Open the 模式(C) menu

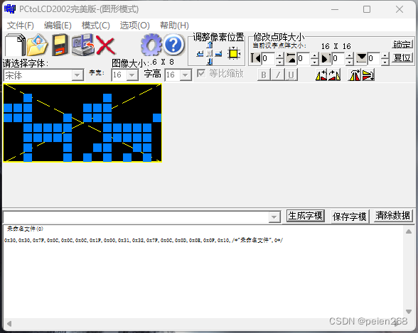(x=96, y=26)
